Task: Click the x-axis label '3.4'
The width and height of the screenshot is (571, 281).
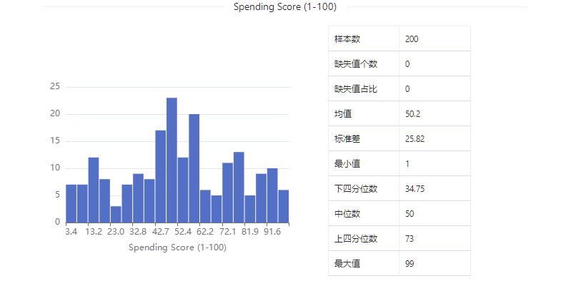Action: (71, 232)
